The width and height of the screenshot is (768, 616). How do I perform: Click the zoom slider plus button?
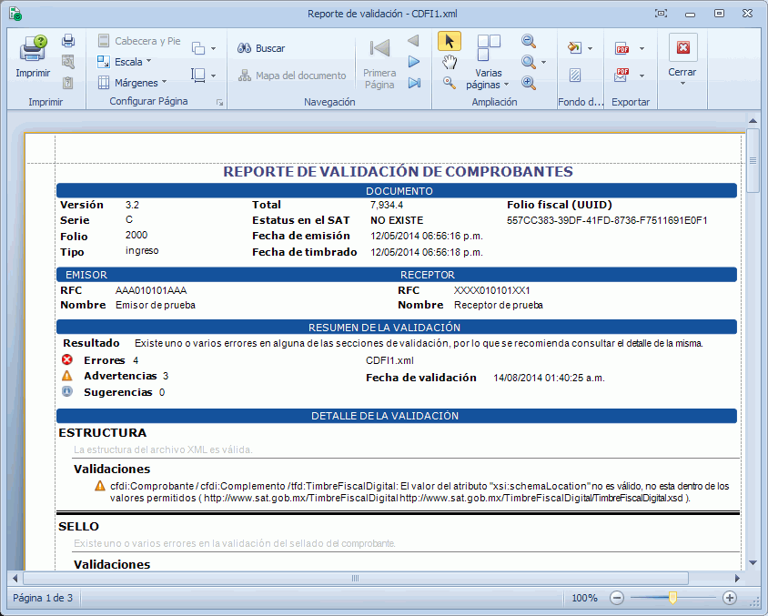pos(729,598)
